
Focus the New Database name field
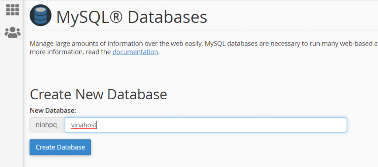click(x=206, y=125)
